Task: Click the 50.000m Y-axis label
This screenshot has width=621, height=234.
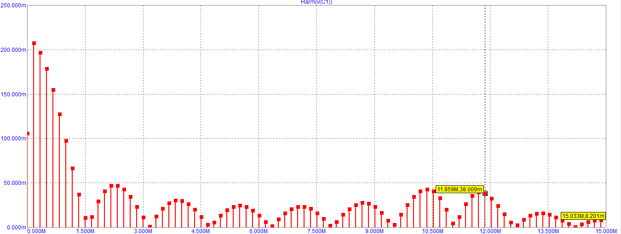Action: pos(15,183)
